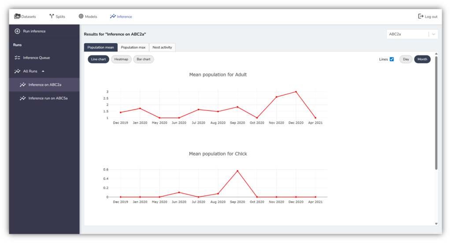451x243 pixels.
Task: Open the Nest activity tab
Action: tap(162, 47)
